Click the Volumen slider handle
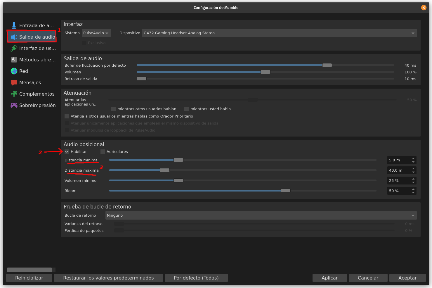The image size is (432, 288). (x=265, y=72)
